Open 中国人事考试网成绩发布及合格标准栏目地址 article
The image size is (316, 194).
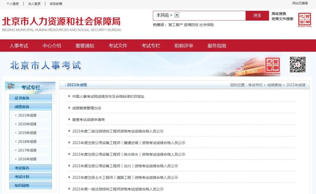109,97
